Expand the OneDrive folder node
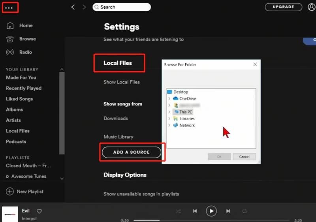316x222 pixels. tap(169, 99)
